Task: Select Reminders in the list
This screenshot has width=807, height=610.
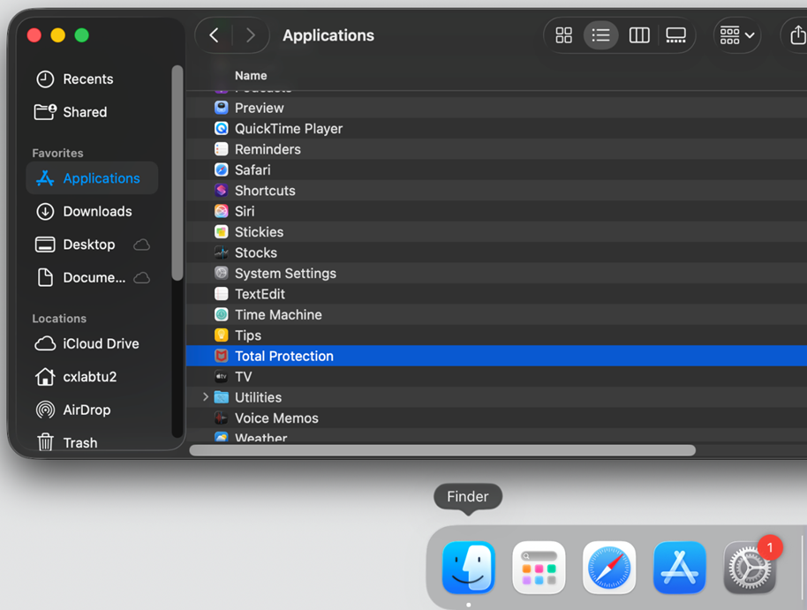Action: click(x=496, y=149)
